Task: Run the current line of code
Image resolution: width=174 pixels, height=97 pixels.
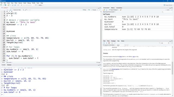Action: [85, 10]
